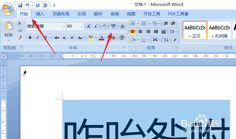
Task: Click the tab stop selector beside the ruler
Action: coord(4,56)
